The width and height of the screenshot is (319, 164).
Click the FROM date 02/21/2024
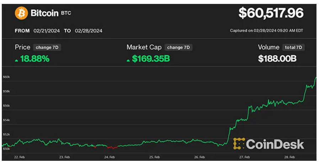coord(47,31)
